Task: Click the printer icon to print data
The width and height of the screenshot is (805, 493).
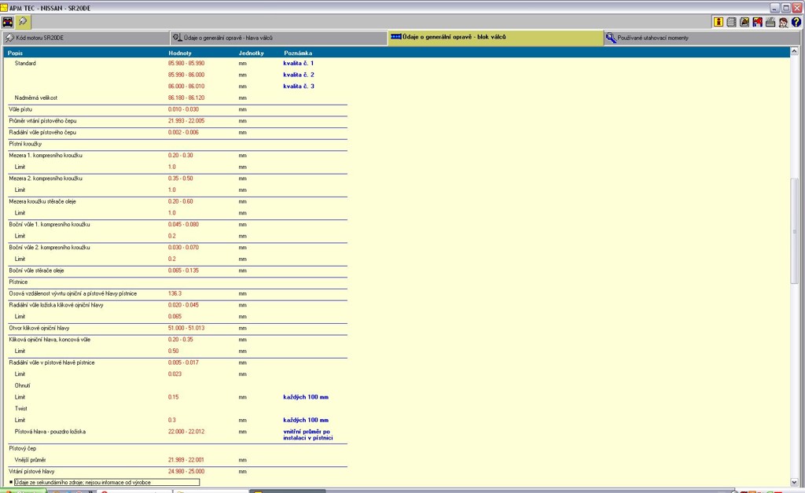Action: point(770,22)
